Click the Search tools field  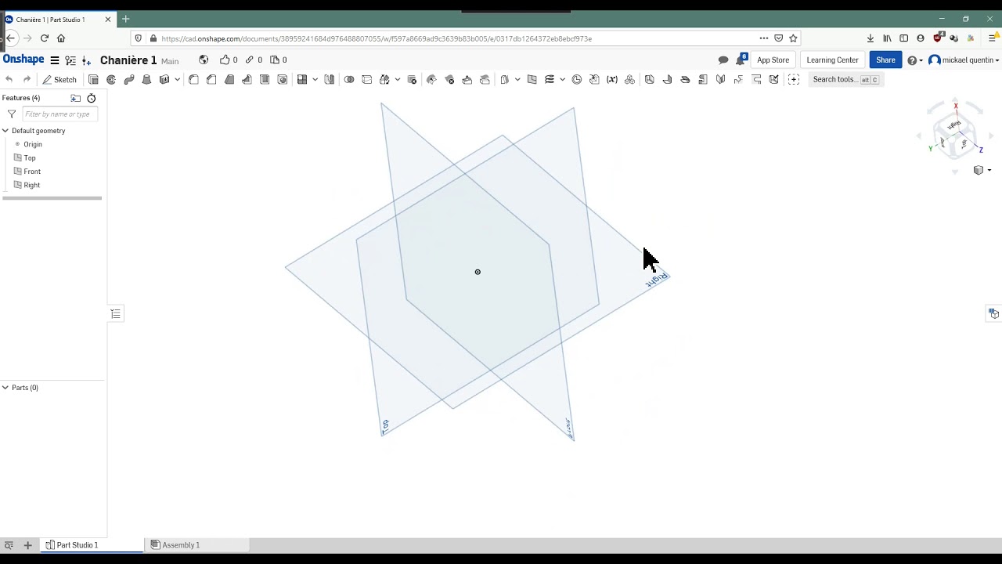tap(845, 79)
